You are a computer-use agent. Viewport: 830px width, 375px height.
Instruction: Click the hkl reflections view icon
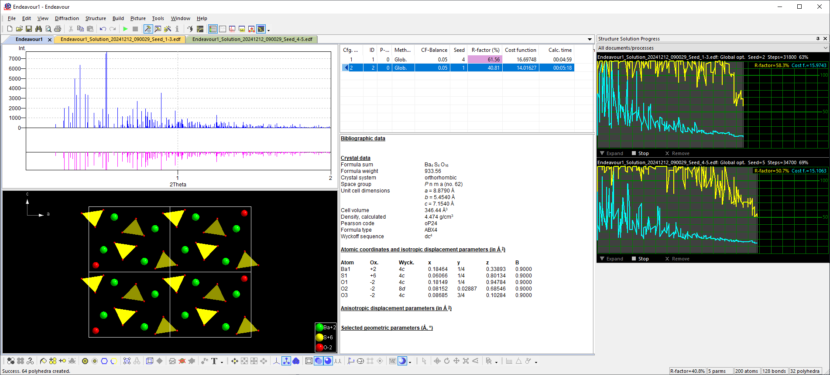click(242, 29)
